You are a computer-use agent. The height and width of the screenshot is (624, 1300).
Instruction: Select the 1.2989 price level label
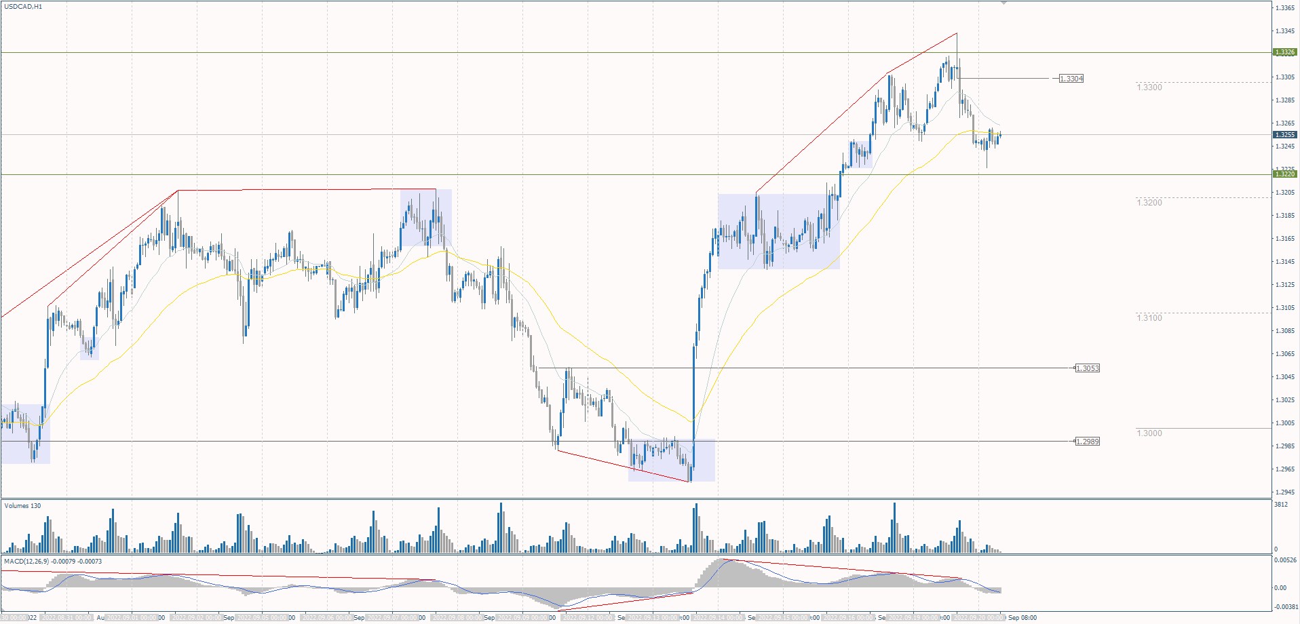click(x=1088, y=442)
